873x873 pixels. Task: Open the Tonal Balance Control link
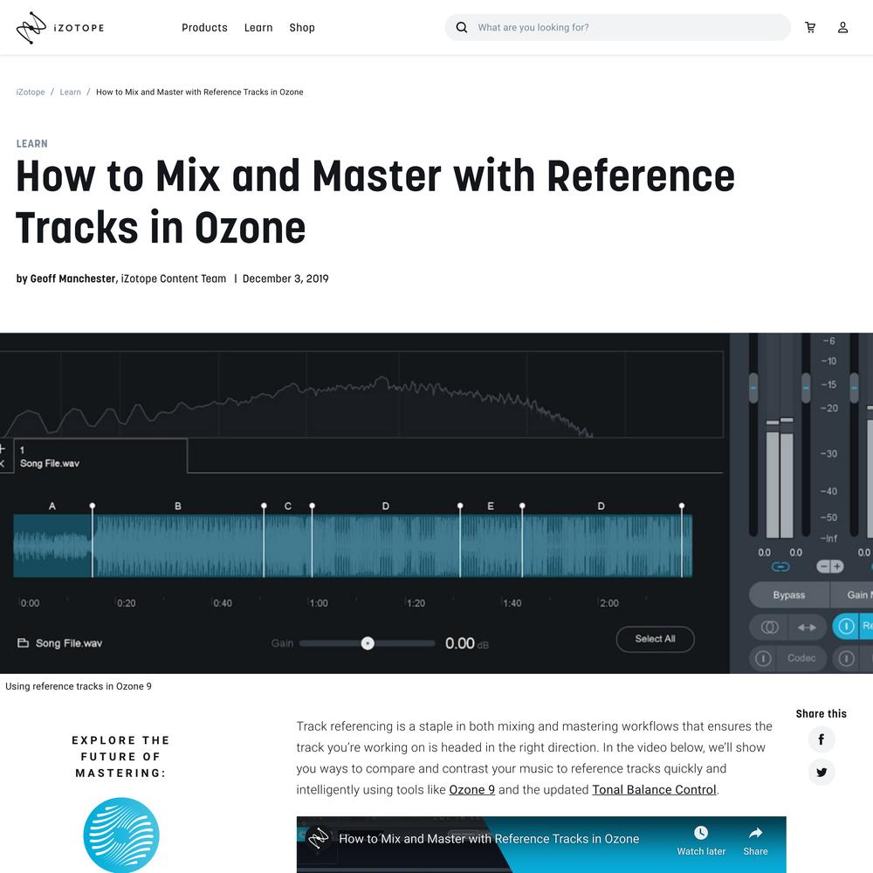pyautogui.click(x=654, y=789)
